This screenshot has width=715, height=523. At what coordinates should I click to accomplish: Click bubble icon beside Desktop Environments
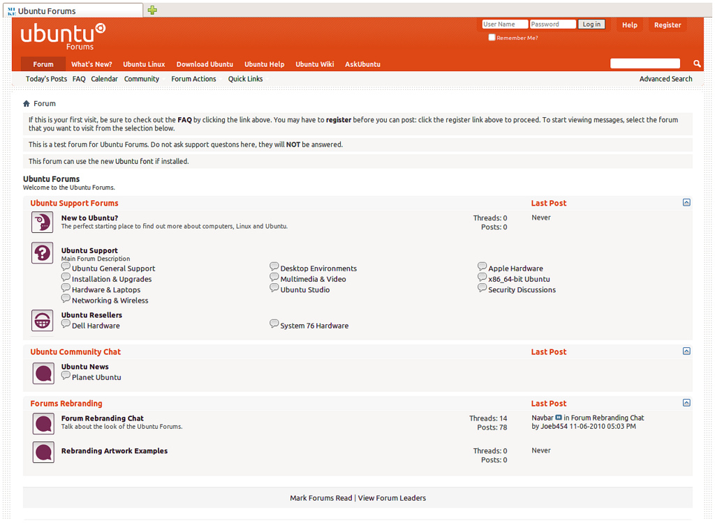pyautogui.click(x=274, y=266)
